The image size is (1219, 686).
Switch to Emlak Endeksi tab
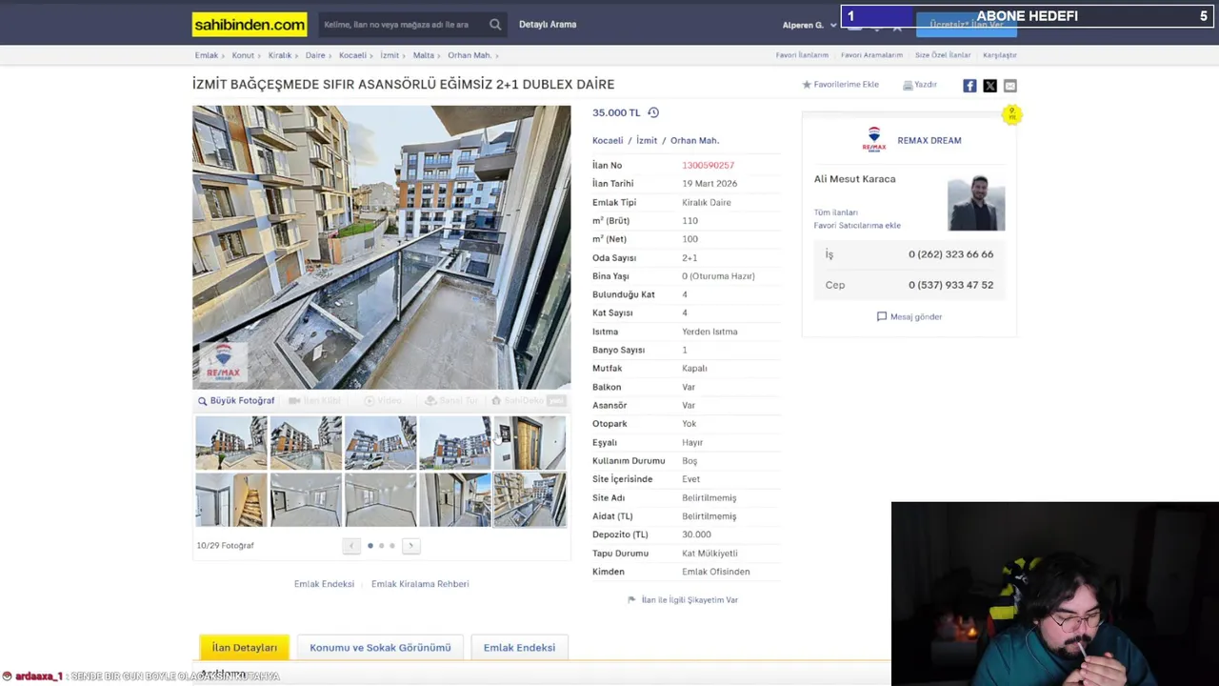pos(519,648)
